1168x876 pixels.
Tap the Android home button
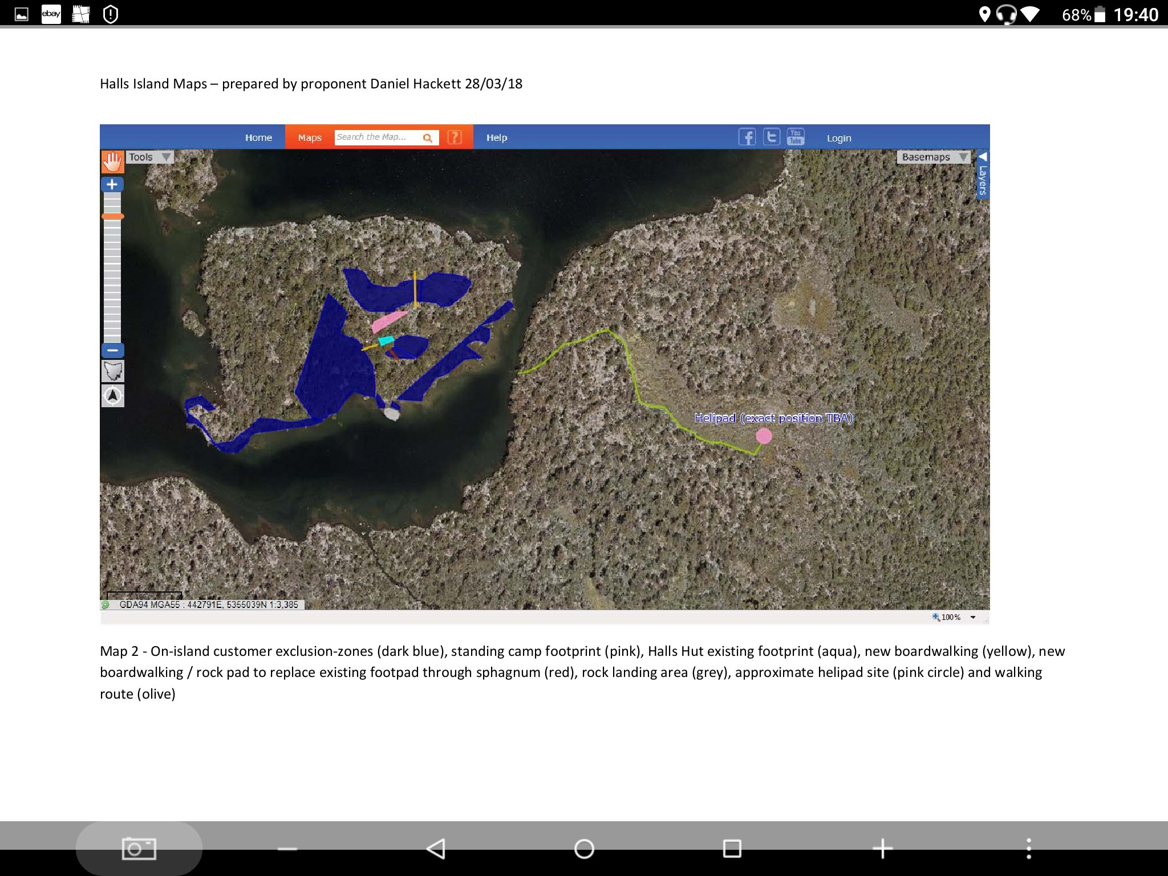point(584,849)
